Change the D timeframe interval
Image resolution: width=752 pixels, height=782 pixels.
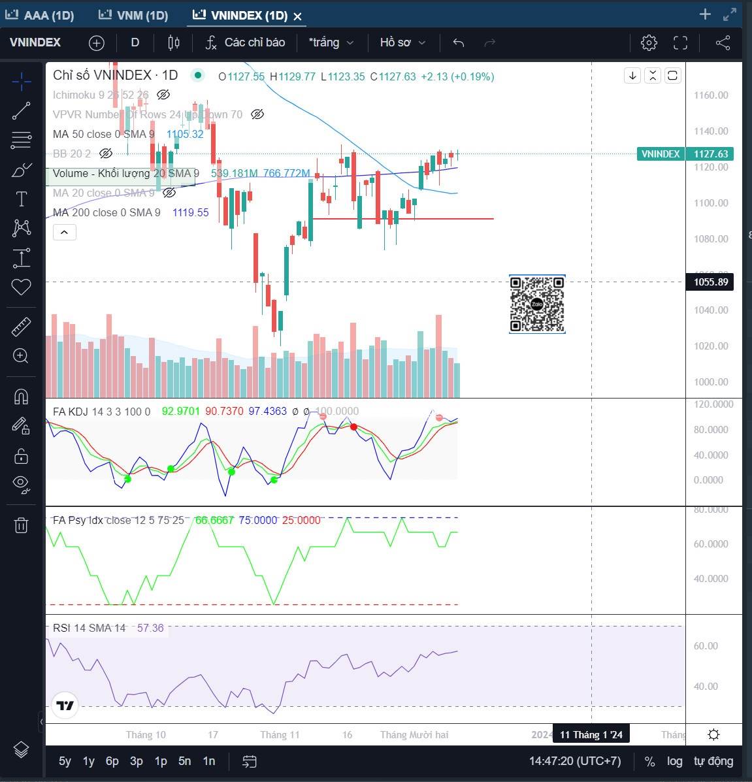[x=135, y=43]
